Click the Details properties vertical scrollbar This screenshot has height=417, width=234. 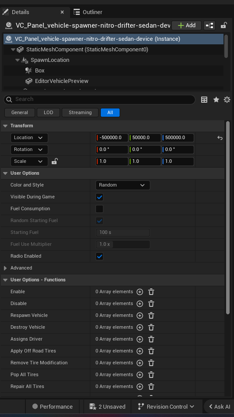point(227,218)
